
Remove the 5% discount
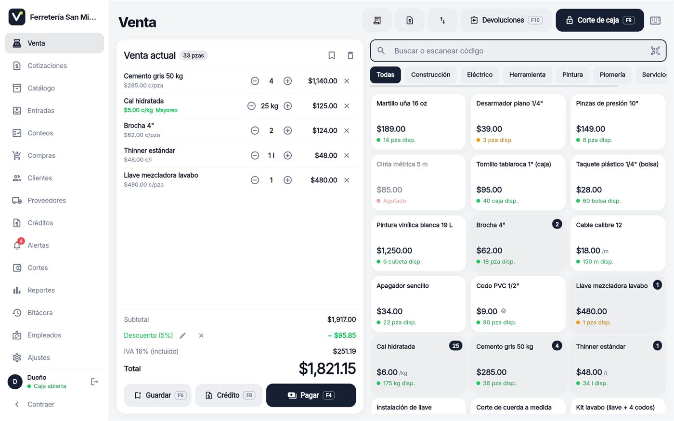[201, 335]
